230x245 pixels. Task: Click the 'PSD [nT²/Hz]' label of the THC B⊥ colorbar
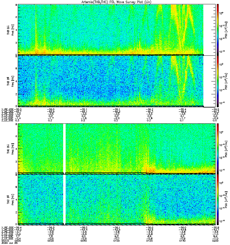[x=226, y=149]
